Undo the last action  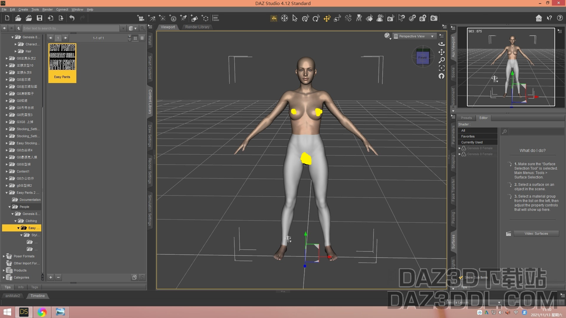click(72, 18)
